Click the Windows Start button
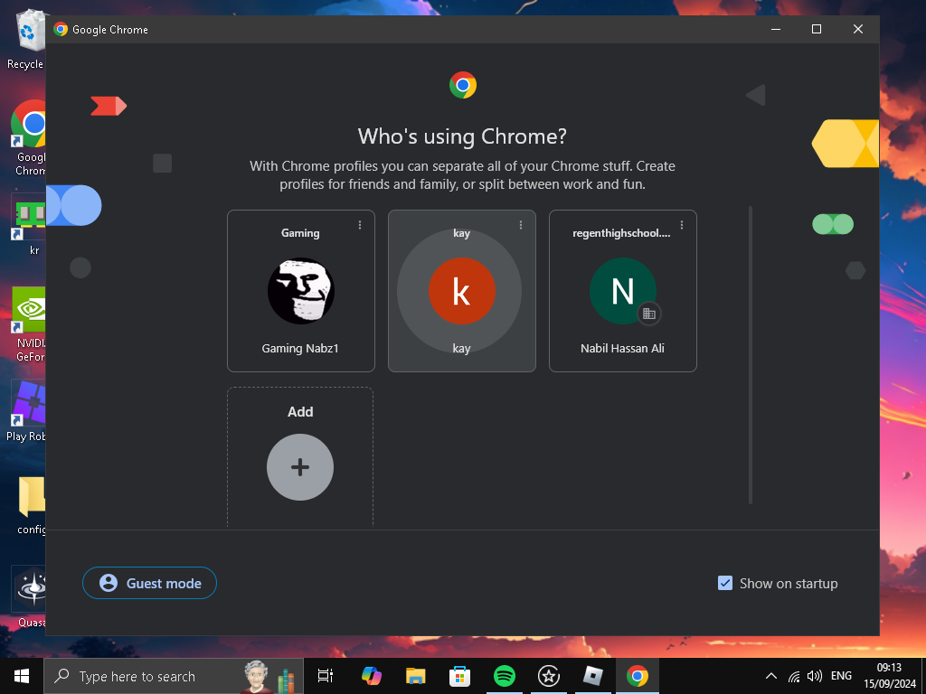Screen dimensions: 926x694 22,676
